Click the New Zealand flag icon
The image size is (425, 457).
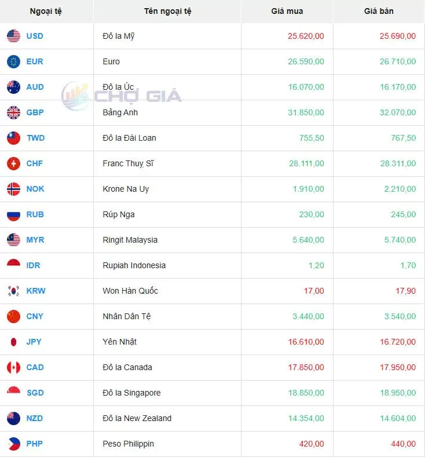tap(13, 418)
